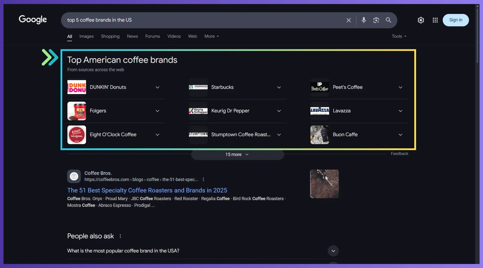Click the Sign in button

tap(456, 20)
